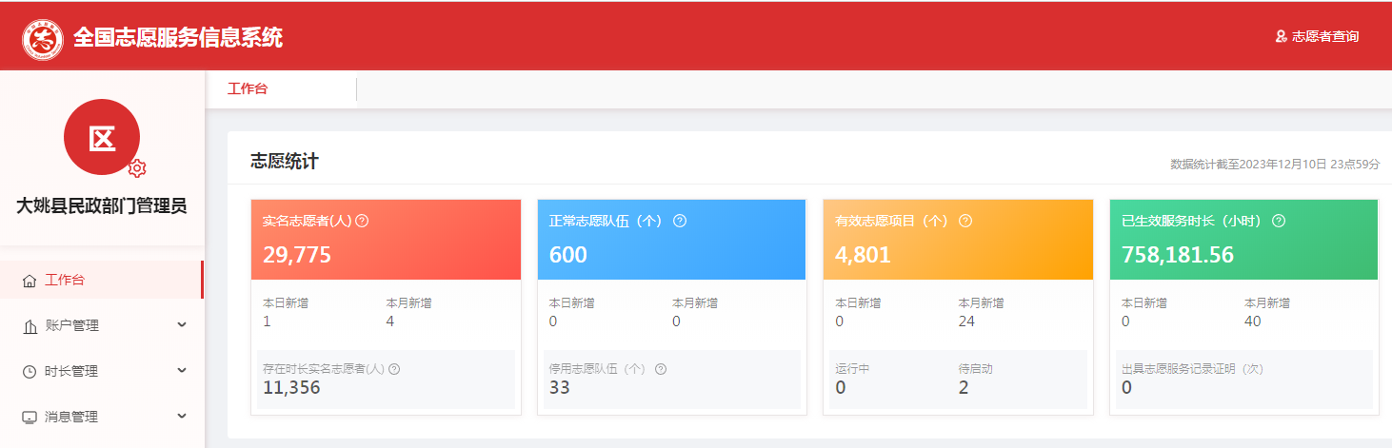Click help icon beside 停用志愿队伍
The width and height of the screenshot is (1392, 448).
click(x=661, y=369)
